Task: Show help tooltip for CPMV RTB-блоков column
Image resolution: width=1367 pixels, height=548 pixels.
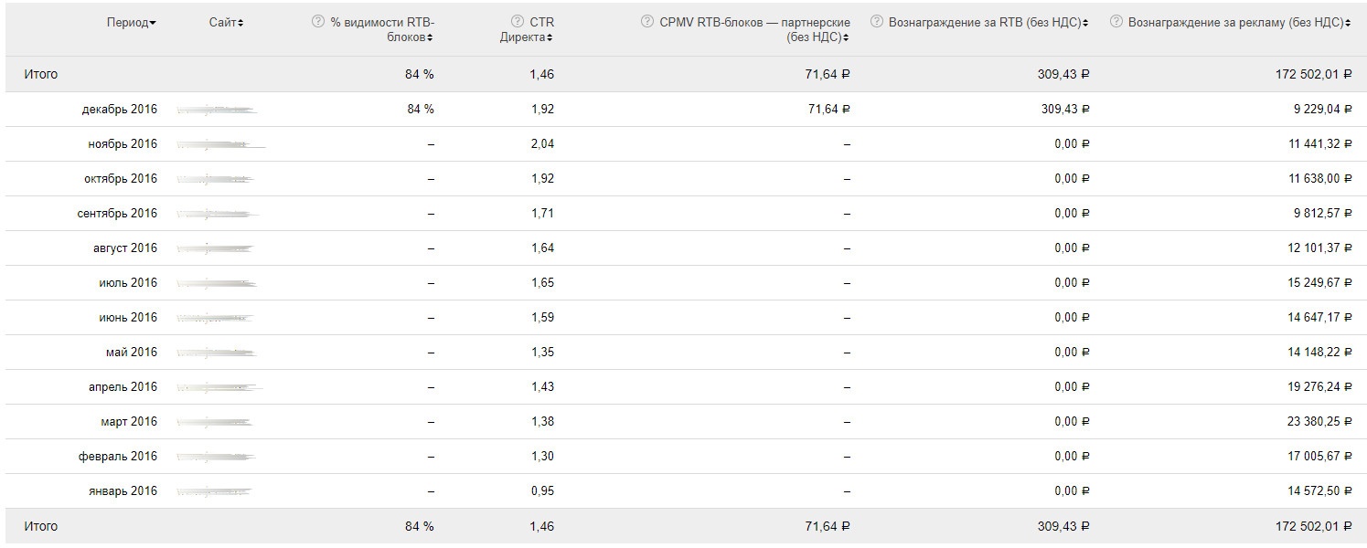Action: pyautogui.click(x=647, y=22)
